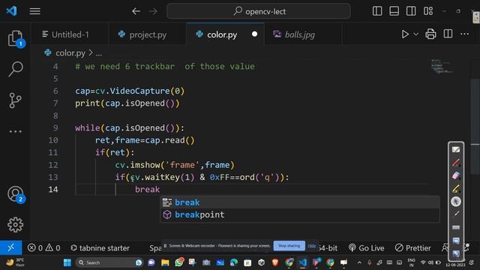Screen dimensions: 480x270
Task: Open weather widget showing 30°C
Action: (15, 262)
